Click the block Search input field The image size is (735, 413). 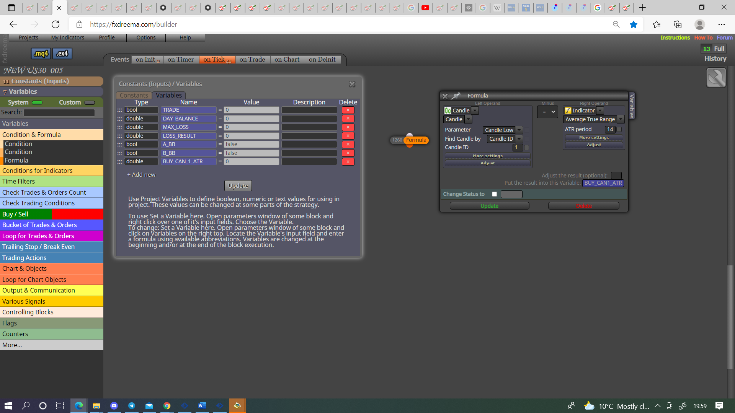(59, 112)
